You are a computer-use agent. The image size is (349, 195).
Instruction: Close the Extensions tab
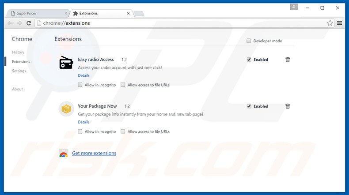129,14
